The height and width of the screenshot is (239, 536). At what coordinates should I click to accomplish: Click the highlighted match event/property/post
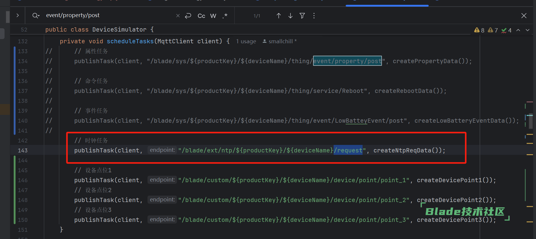347,61
